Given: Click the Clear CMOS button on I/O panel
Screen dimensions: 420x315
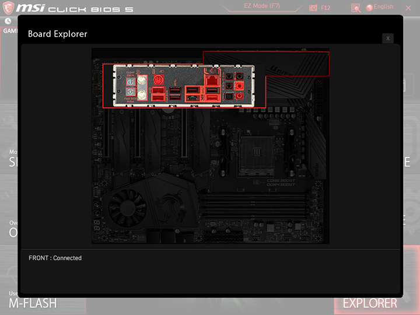Looking at the screenshot, I should click(x=131, y=82).
